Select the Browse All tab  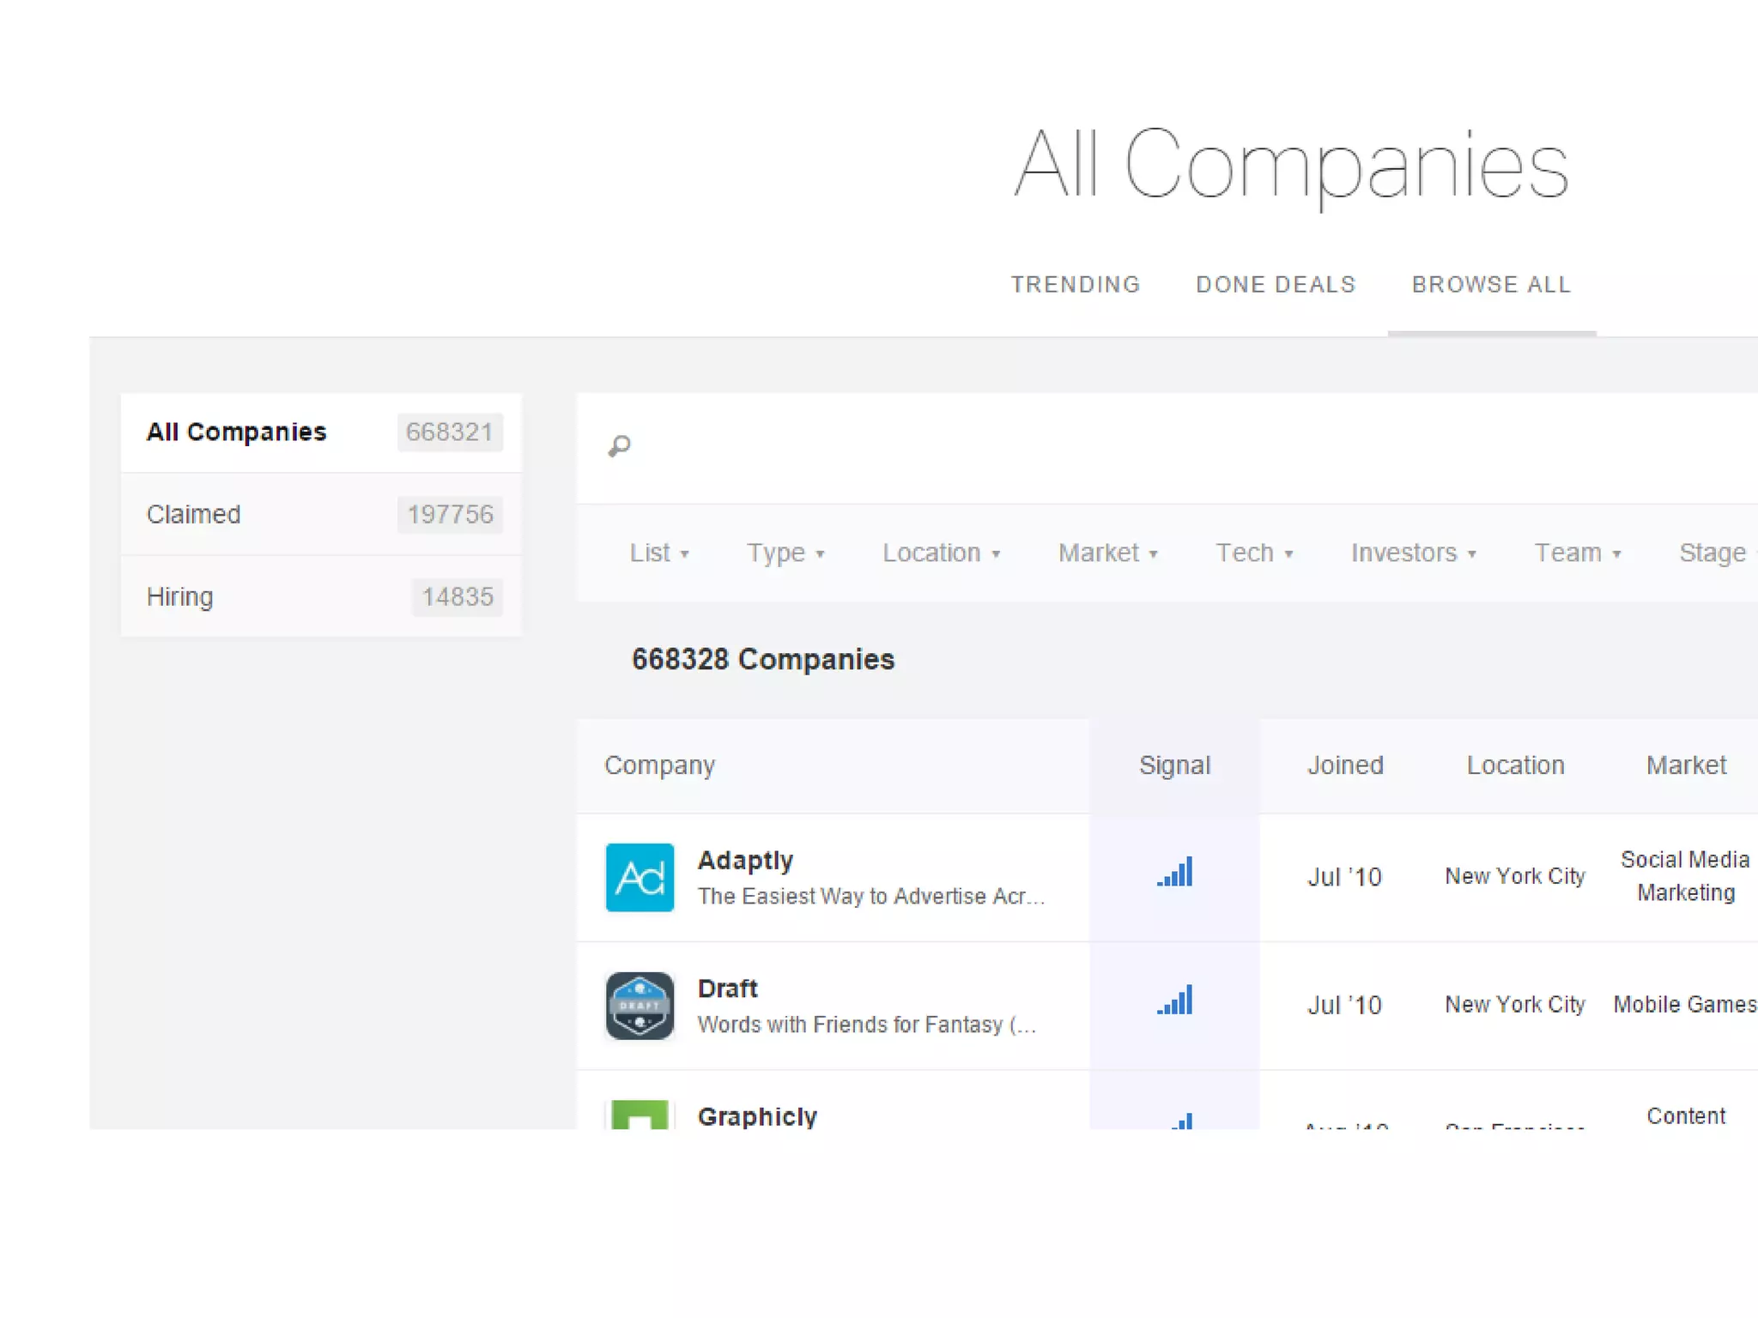pyautogui.click(x=1491, y=285)
